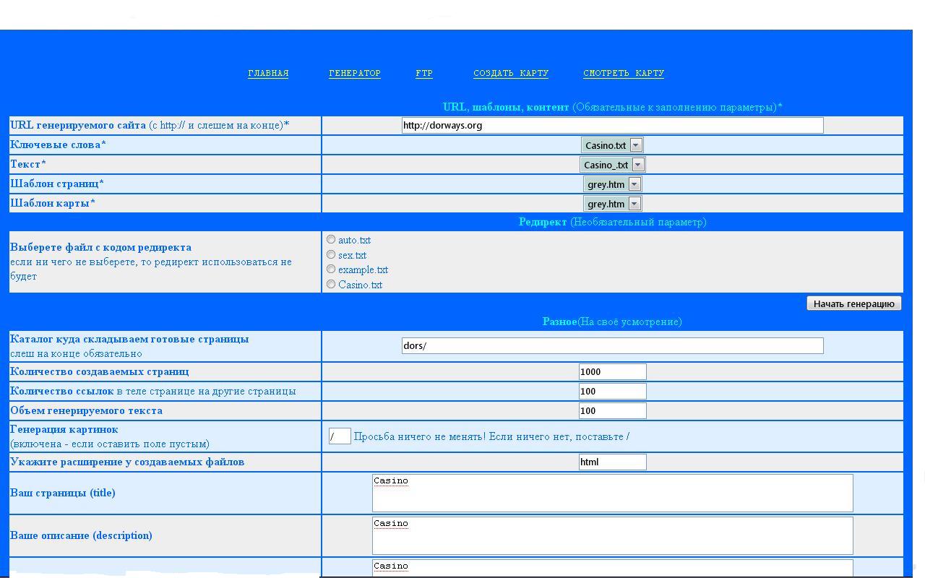
Task: Click the file extension field with html
Action: [x=612, y=462]
